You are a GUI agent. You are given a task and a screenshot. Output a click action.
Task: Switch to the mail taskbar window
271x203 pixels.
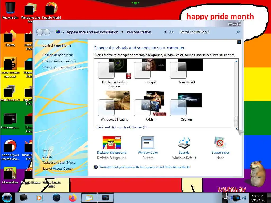(x=89, y=198)
